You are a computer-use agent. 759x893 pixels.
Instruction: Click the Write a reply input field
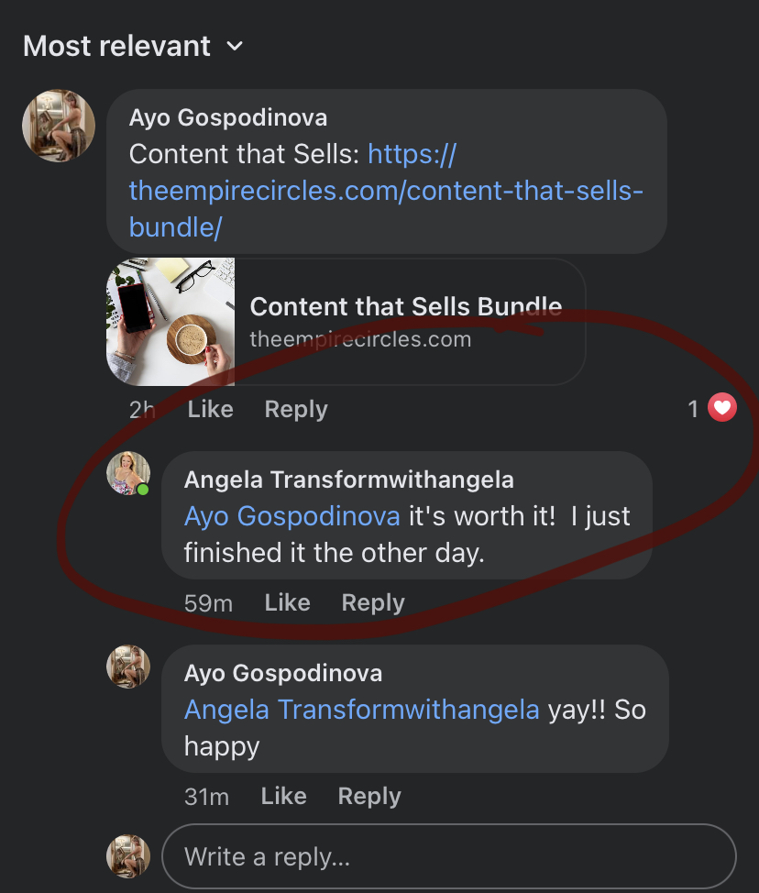449,857
